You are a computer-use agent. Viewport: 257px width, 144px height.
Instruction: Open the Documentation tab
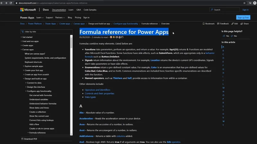59,10
